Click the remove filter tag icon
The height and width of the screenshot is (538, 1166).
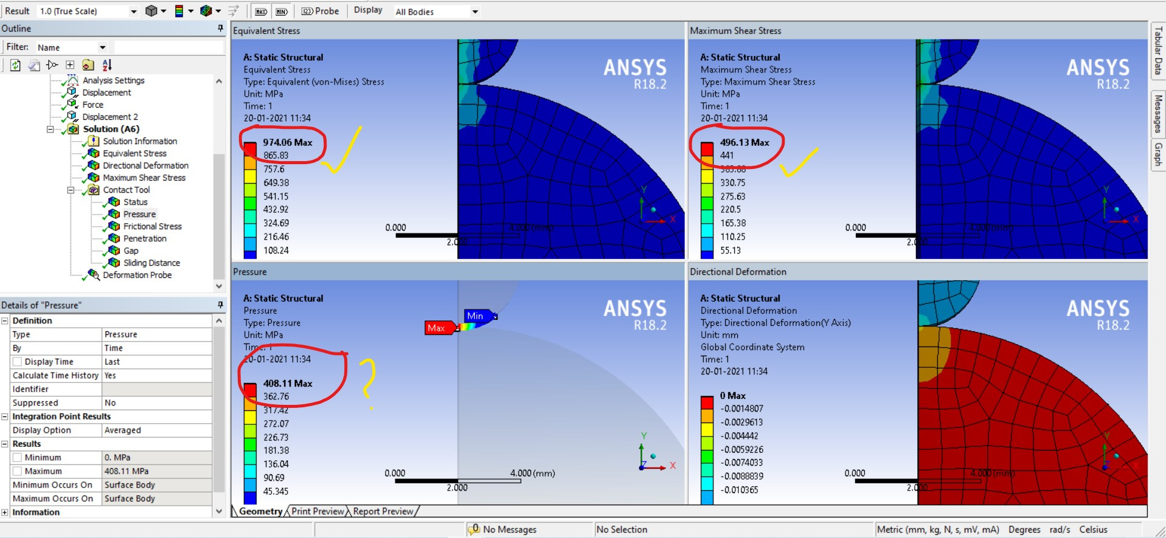point(52,65)
